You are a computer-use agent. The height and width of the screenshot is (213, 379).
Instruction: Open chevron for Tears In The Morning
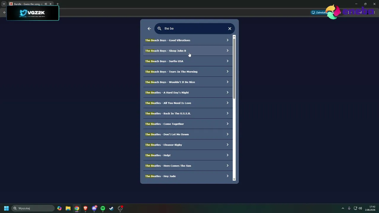[227, 72]
